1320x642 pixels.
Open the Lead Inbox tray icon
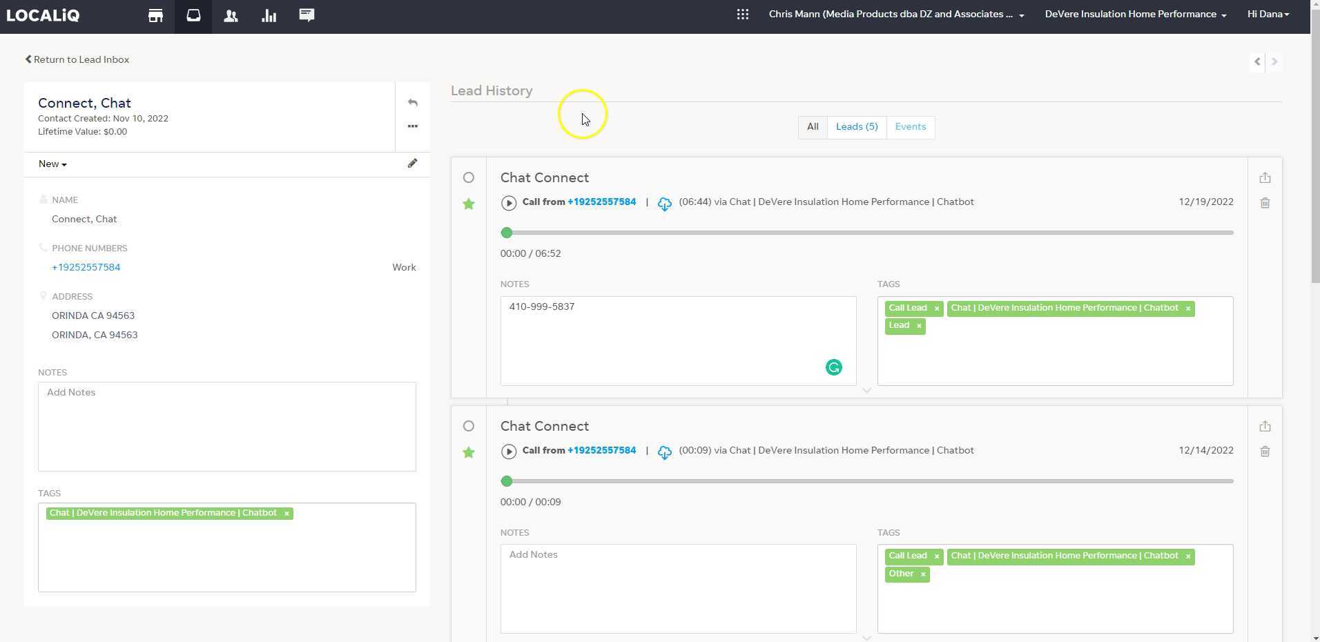[x=193, y=15]
